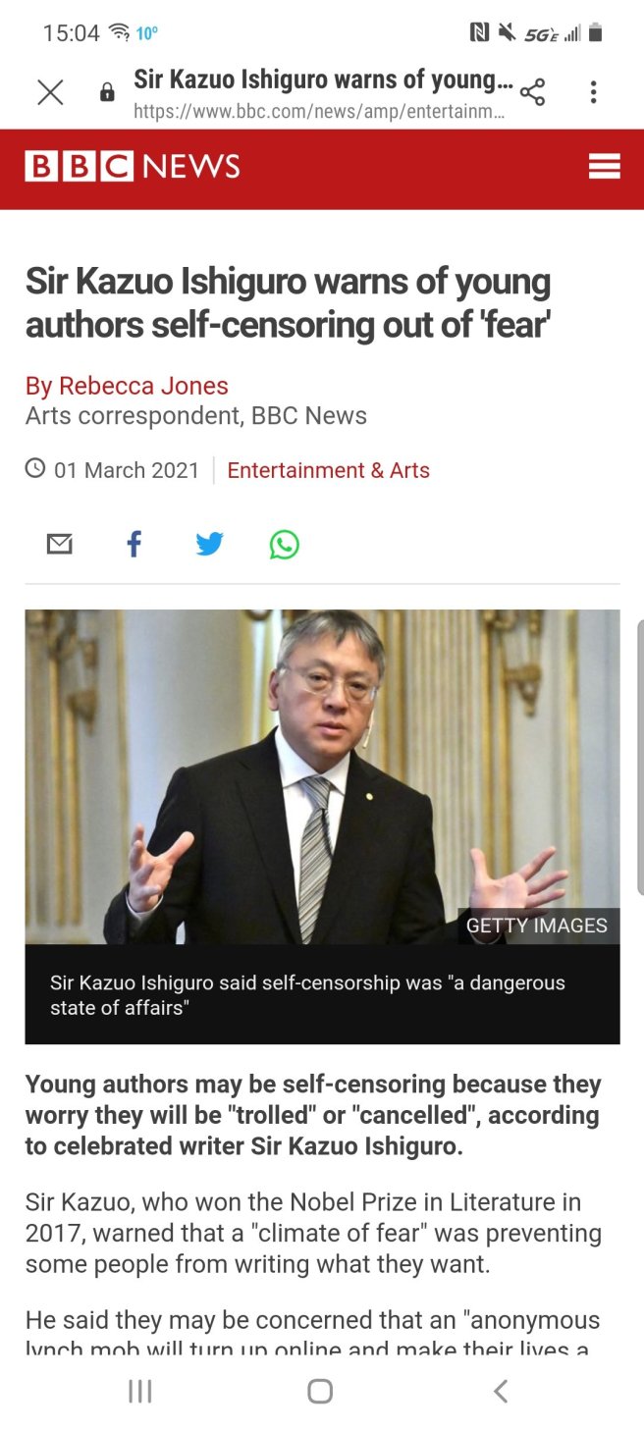
Task: Share article on WhatsApp
Action: [x=285, y=544]
